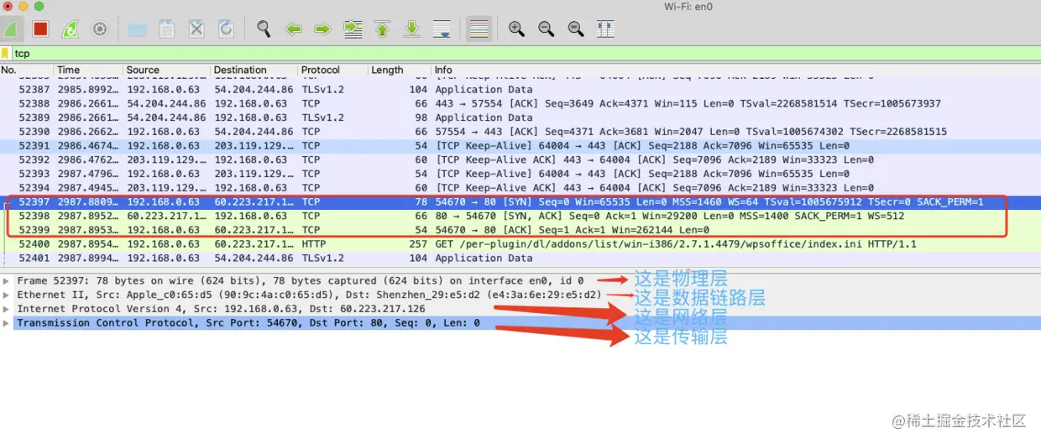The image size is (1041, 444).
Task: Click length 98 in row 52389
Action: pyautogui.click(x=421, y=118)
